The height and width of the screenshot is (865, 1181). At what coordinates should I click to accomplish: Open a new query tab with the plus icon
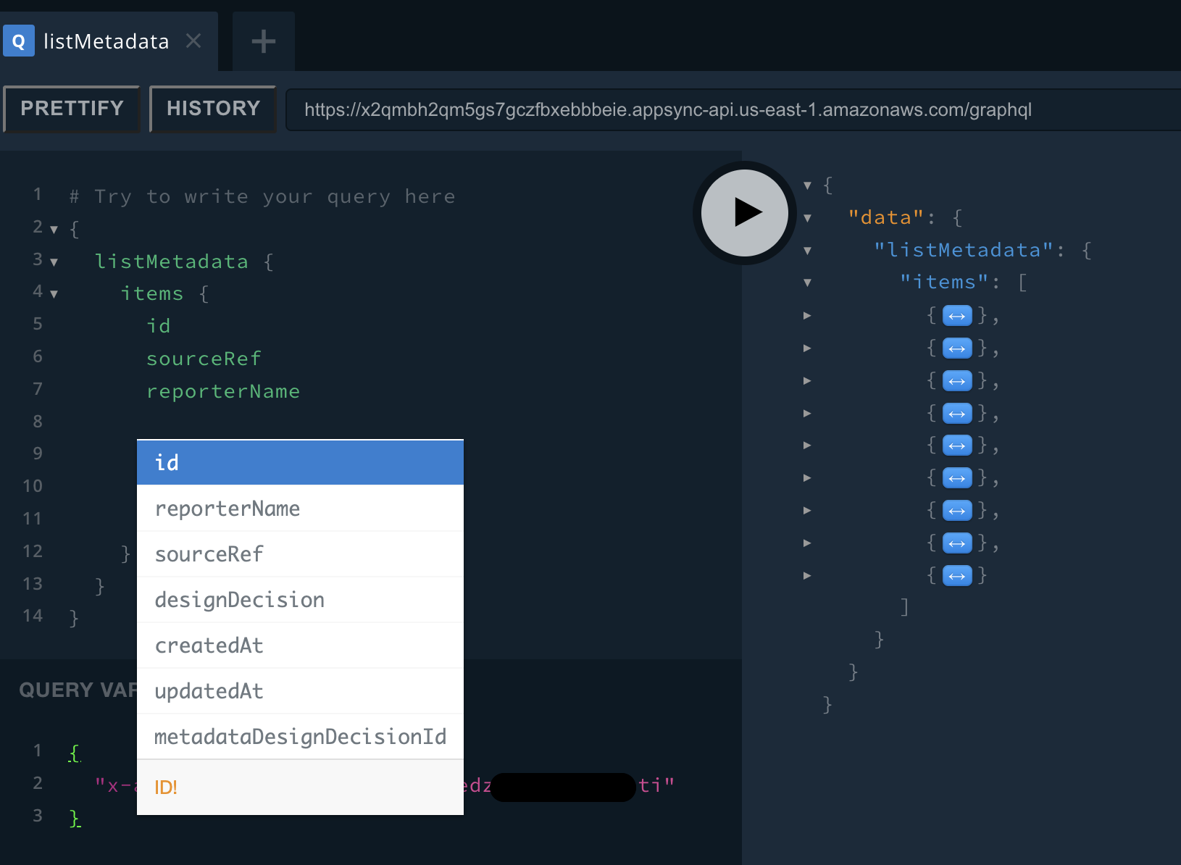(262, 41)
